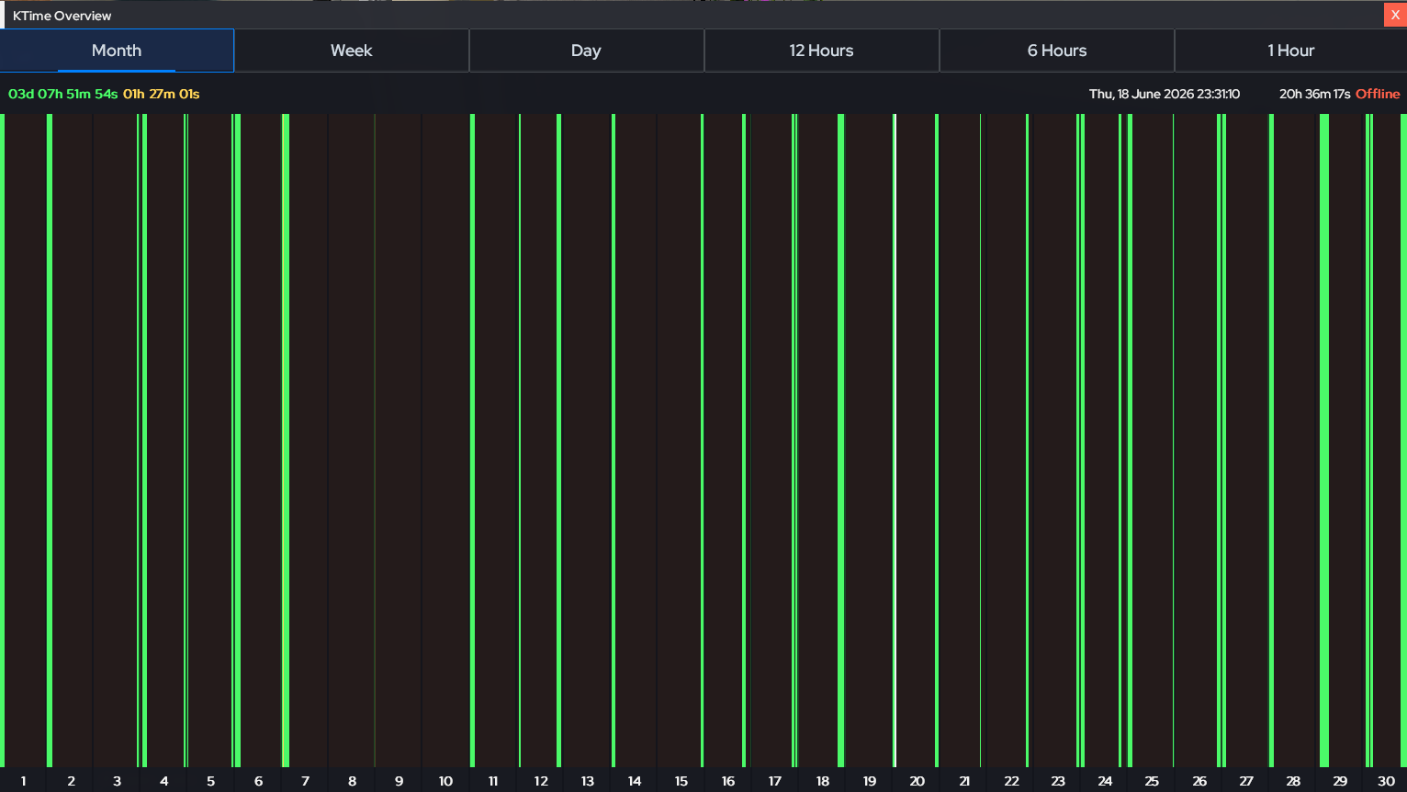Select day 9 on the timeline axis
Screen dimensions: 1407x792
399,781
